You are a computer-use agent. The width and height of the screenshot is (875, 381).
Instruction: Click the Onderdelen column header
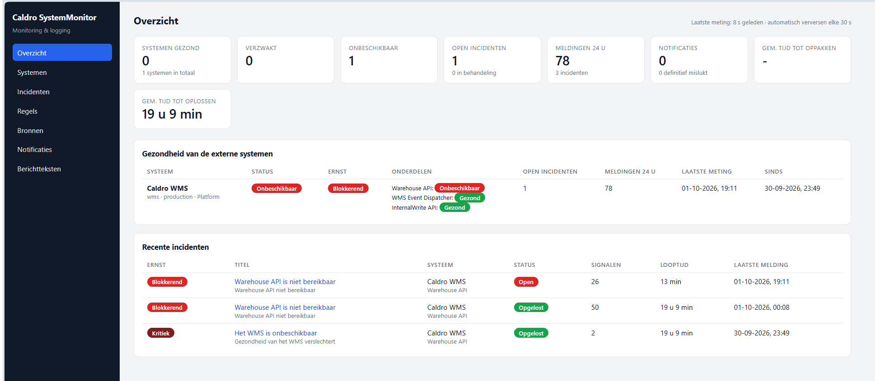tap(412, 172)
